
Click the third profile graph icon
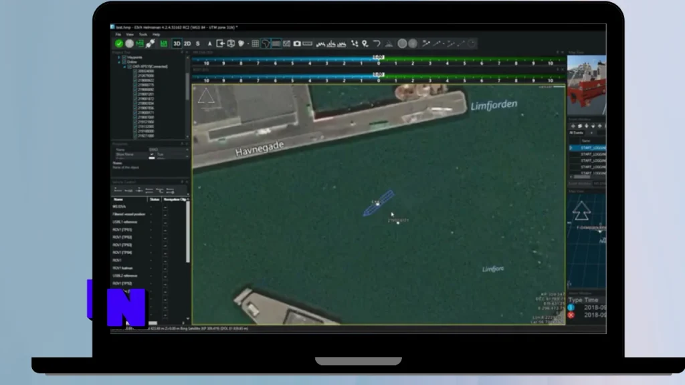point(342,43)
